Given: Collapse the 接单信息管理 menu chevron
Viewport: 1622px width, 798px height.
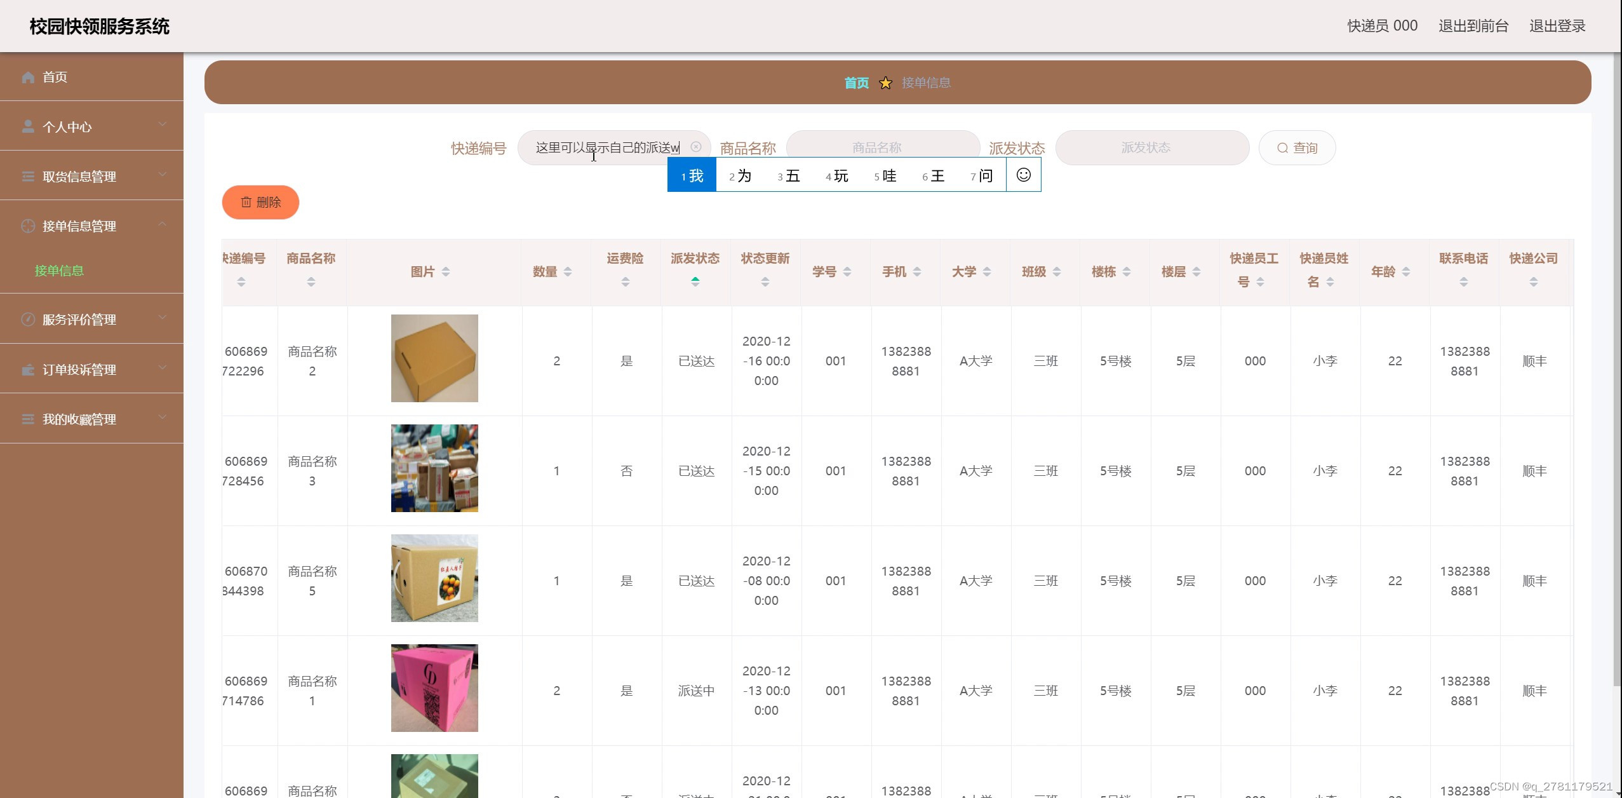Looking at the screenshot, I should coord(163,224).
